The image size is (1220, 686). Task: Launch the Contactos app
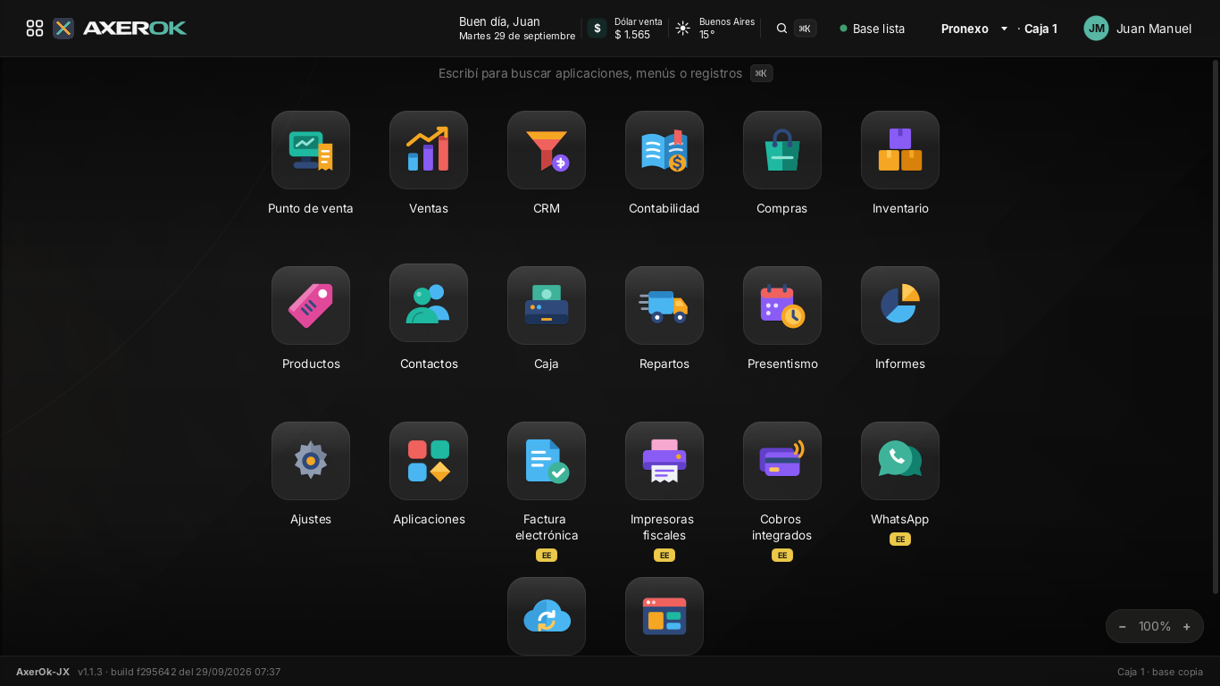click(429, 303)
